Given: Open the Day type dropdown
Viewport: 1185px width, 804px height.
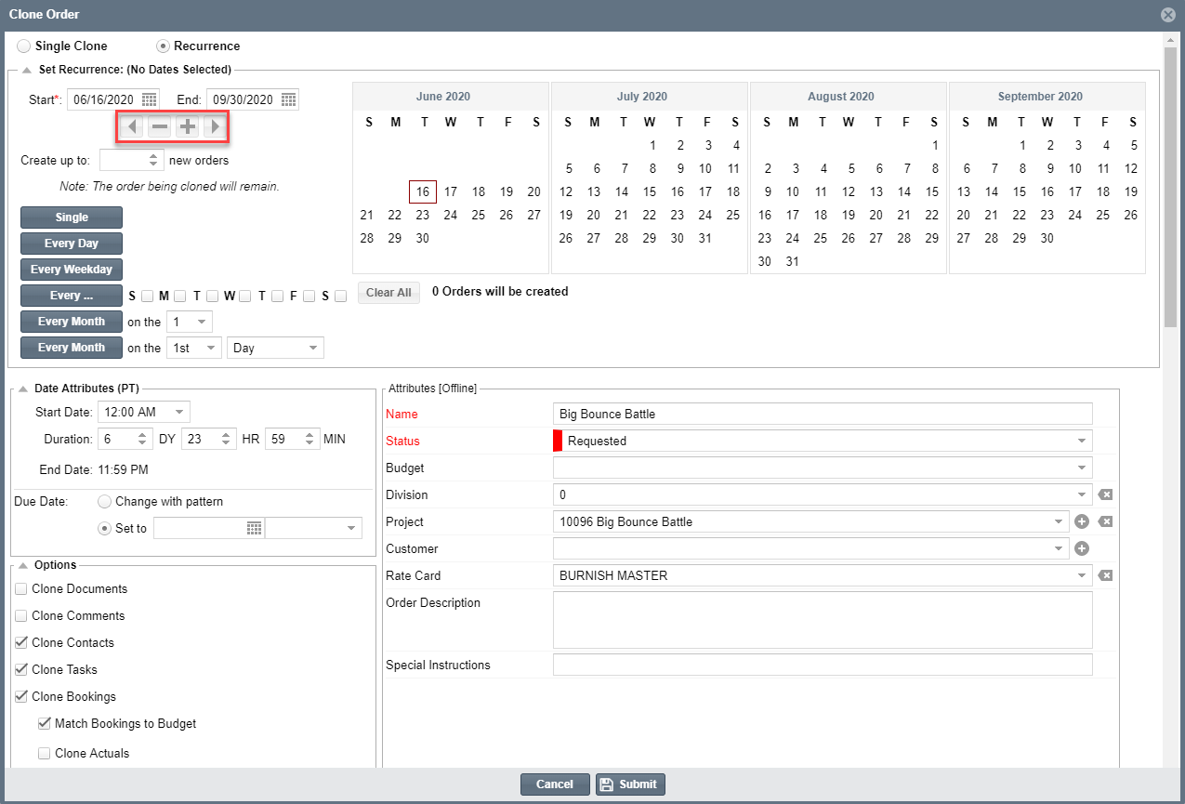Looking at the screenshot, I should pyautogui.click(x=312, y=348).
